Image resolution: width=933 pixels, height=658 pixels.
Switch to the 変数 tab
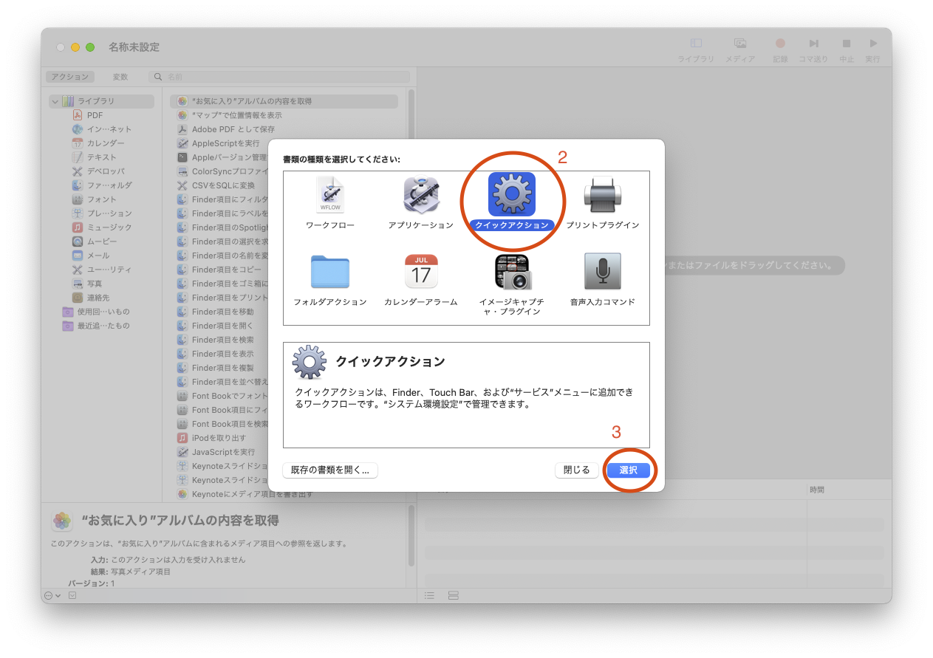point(120,77)
